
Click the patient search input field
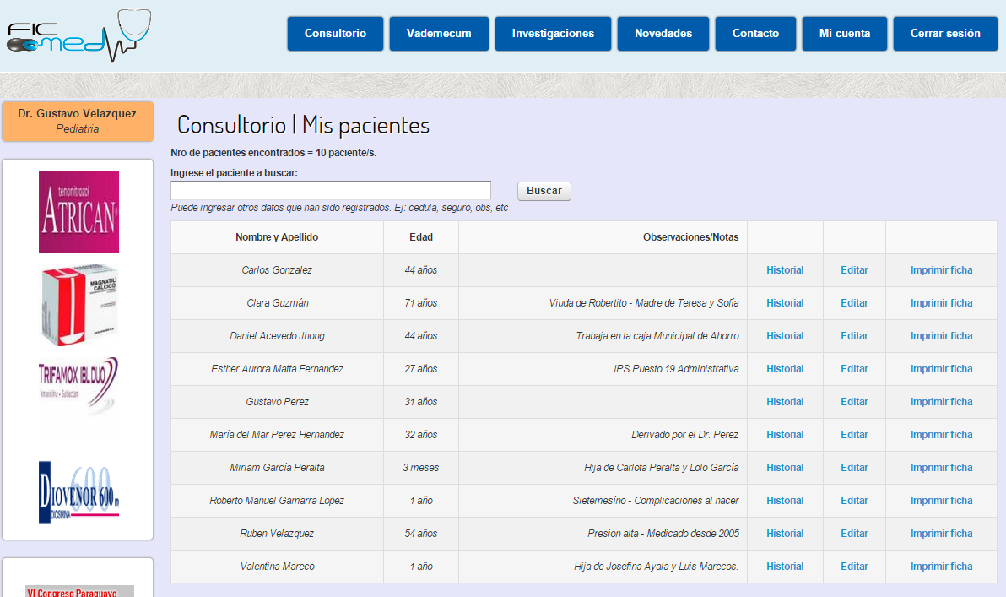click(x=331, y=190)
